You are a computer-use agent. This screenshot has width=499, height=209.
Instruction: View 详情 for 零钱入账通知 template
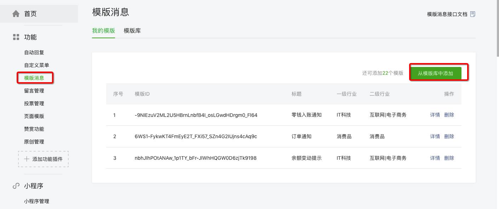(435, 115)
